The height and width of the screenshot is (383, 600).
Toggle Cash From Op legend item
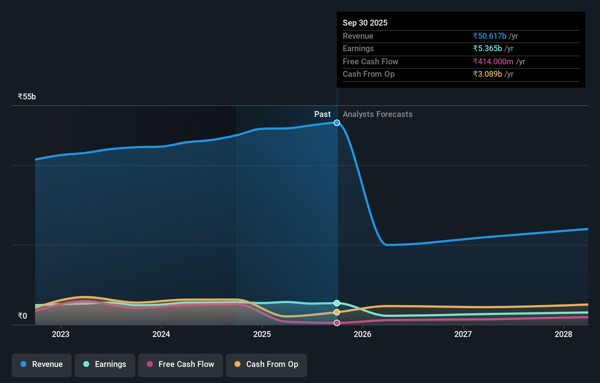coord(266,365)
